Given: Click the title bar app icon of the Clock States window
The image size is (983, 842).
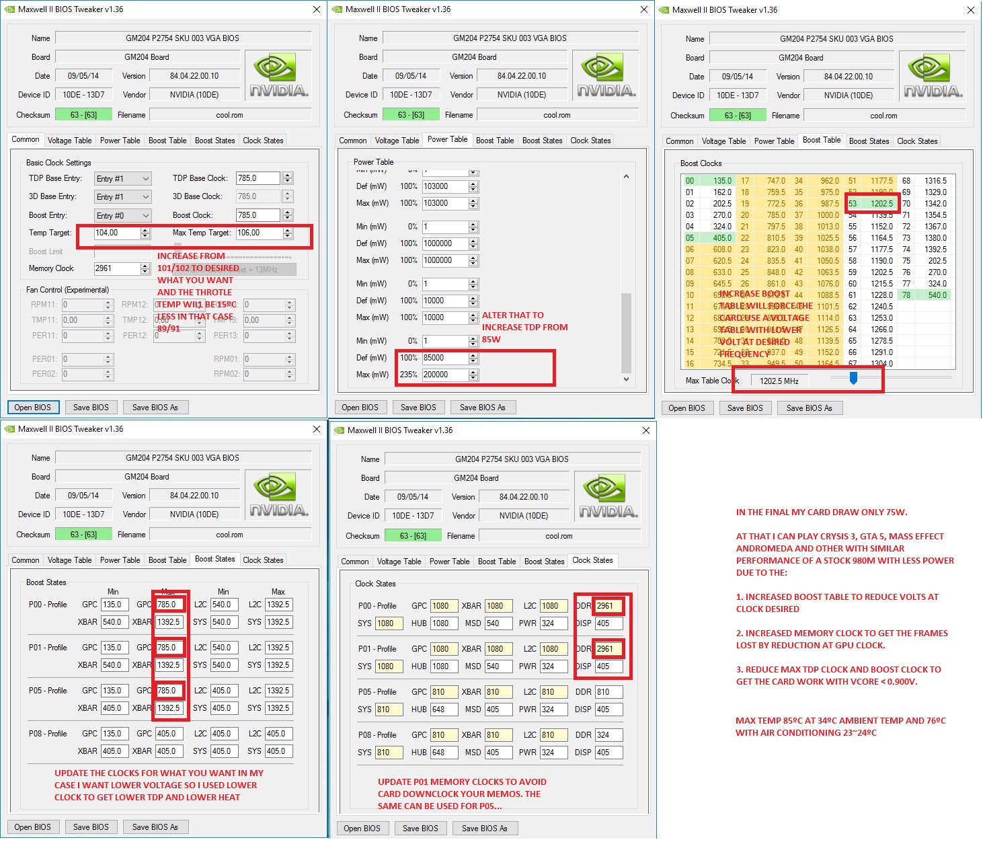Looking at the screenshot, I should pyautogui.click(x=339, y=430).
